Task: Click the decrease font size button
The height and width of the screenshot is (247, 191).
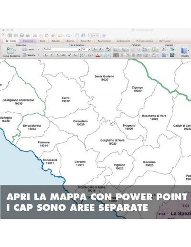Action: 101,49
